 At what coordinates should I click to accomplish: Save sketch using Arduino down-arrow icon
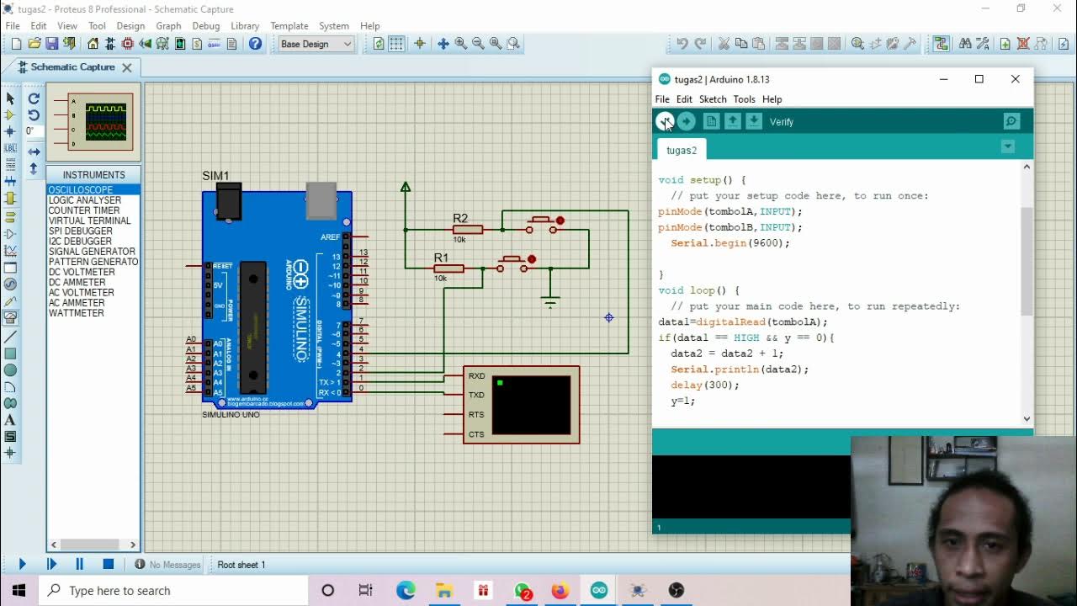pos(754,122)
